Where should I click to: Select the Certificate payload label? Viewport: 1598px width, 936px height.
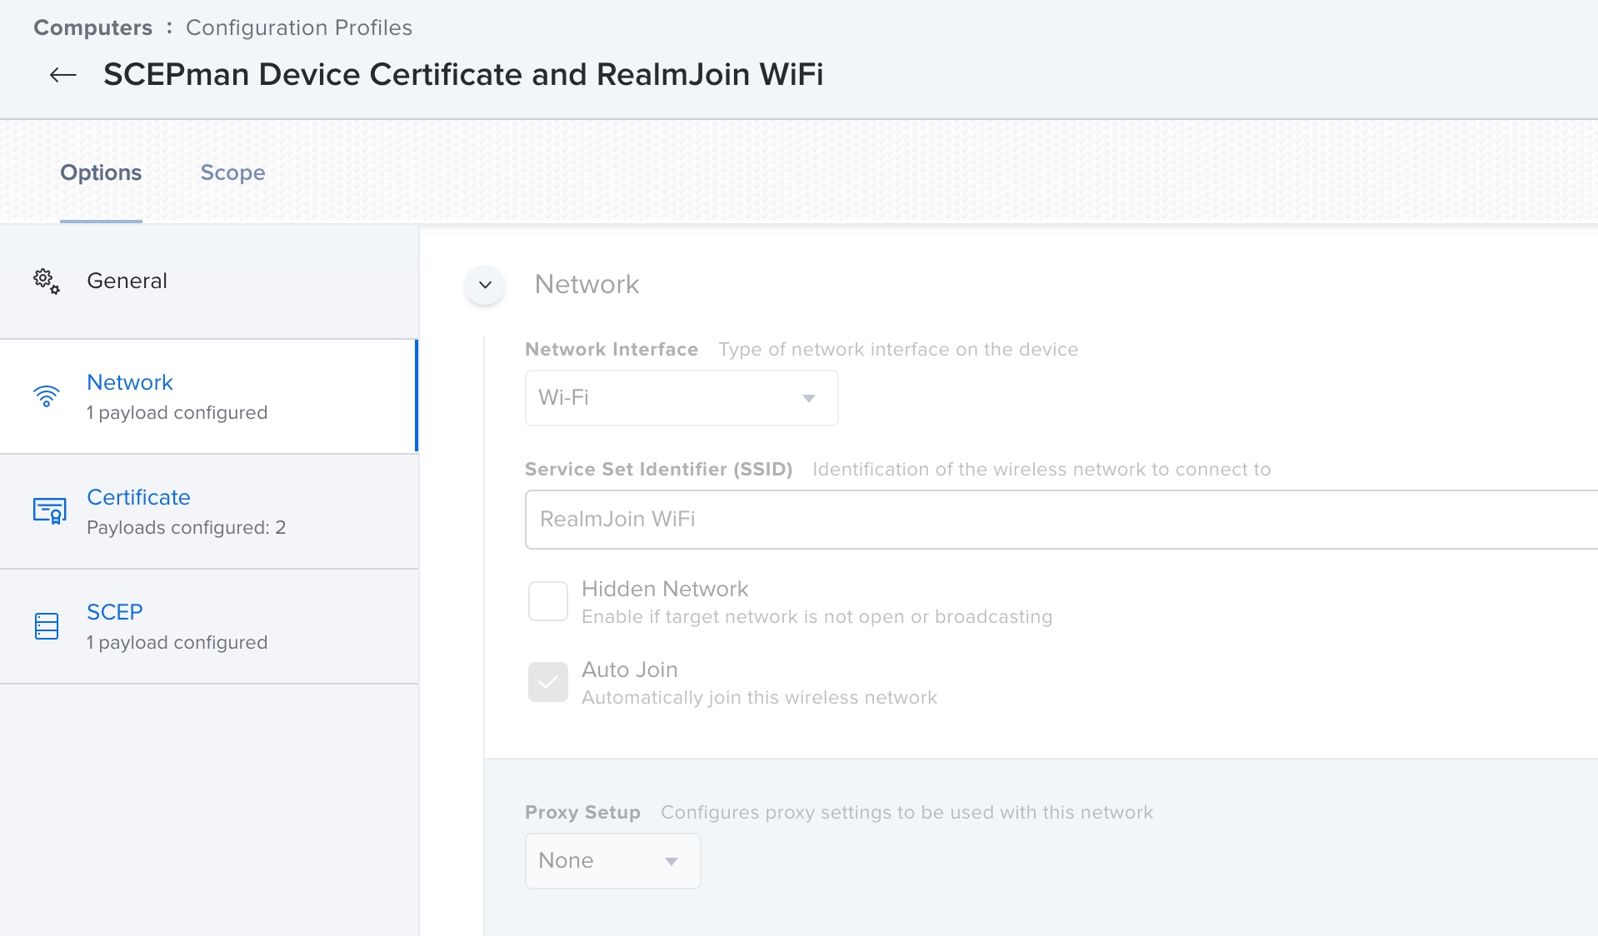click(138, 497)
